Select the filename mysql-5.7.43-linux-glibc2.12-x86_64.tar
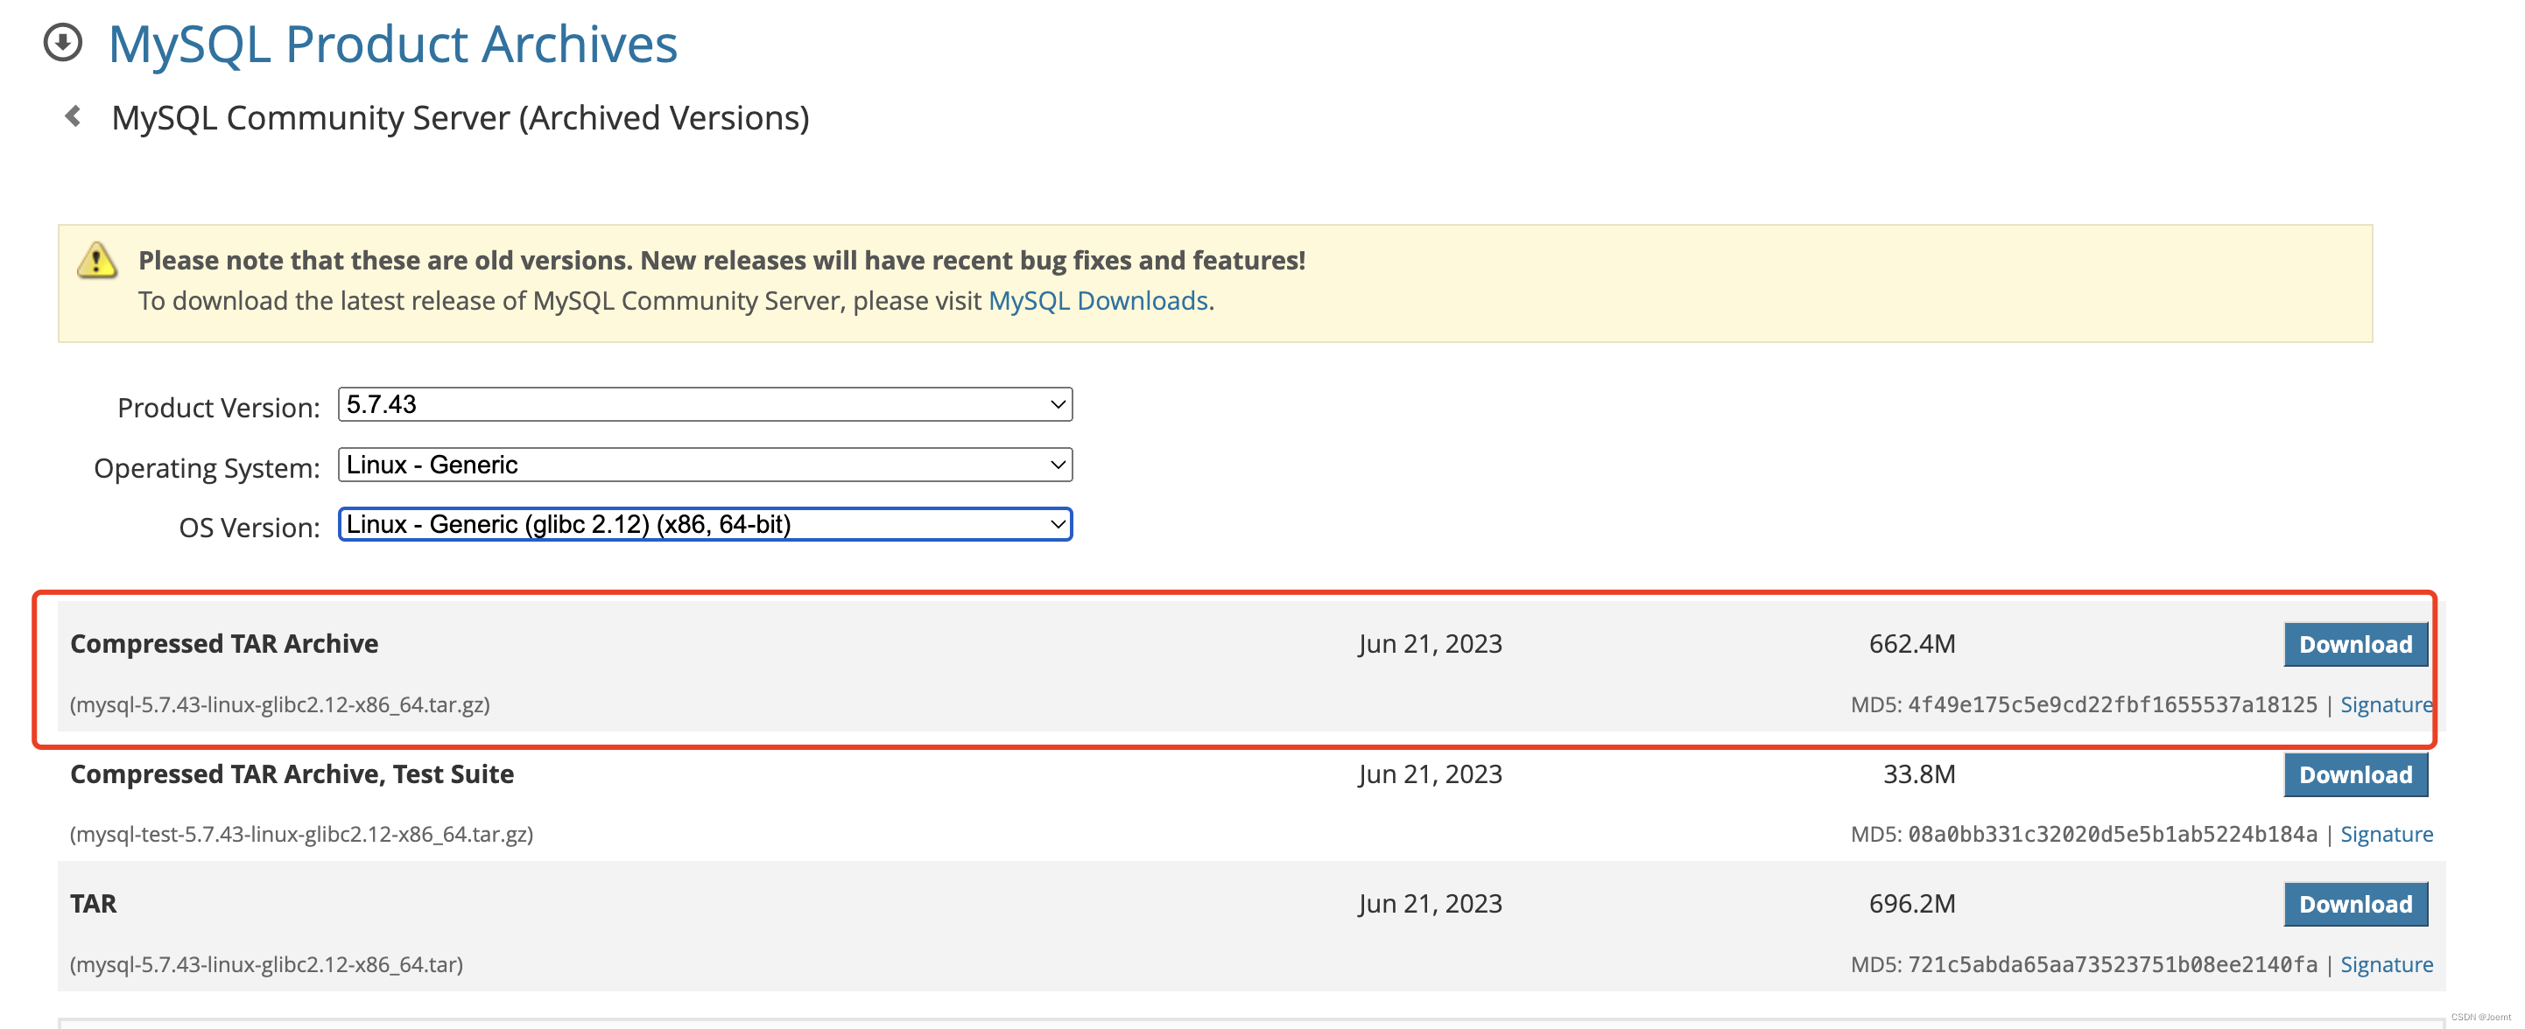Screen dimensions: 2525x1029 [265, 963]
